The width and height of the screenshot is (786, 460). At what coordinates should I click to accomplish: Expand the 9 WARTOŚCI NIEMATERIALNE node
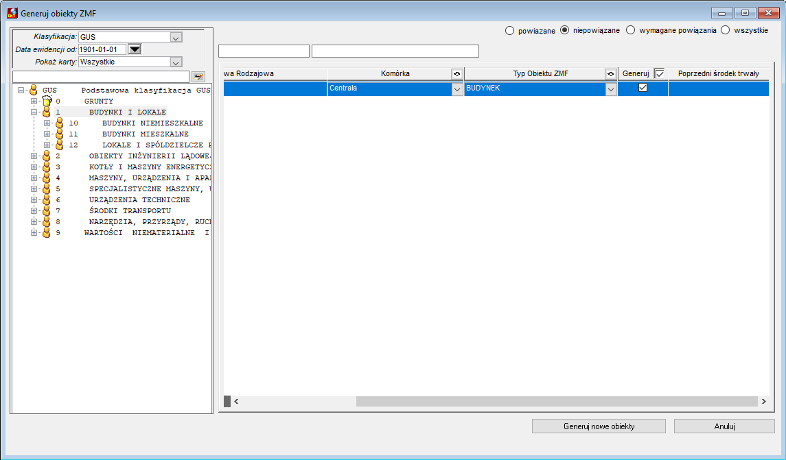coord(34,233)
